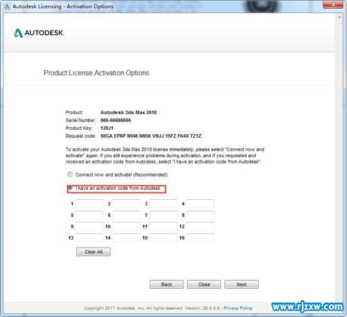Screen dimensions: 347x317
Task: Click activation code field 2
Action: coord(127,204)
